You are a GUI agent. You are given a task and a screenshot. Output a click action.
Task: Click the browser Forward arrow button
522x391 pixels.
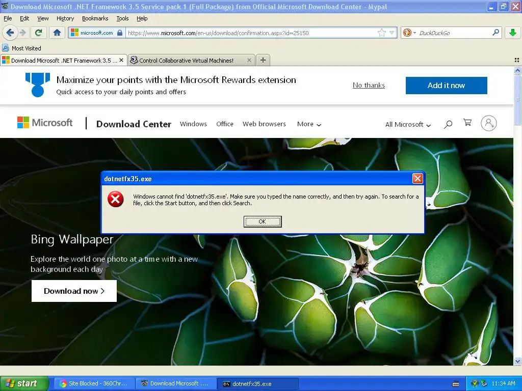click(x=22, y=33)
